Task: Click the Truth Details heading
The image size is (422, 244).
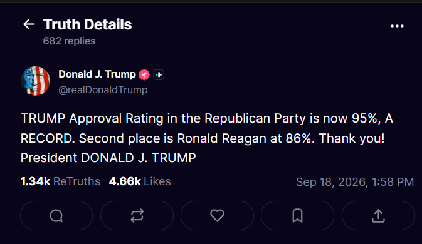Action: (87, 24)
